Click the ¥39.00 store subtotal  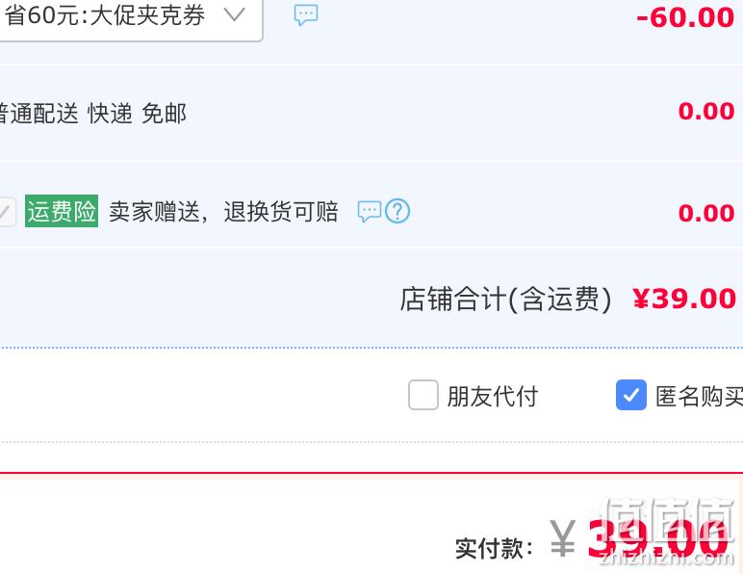coord(684,300)
